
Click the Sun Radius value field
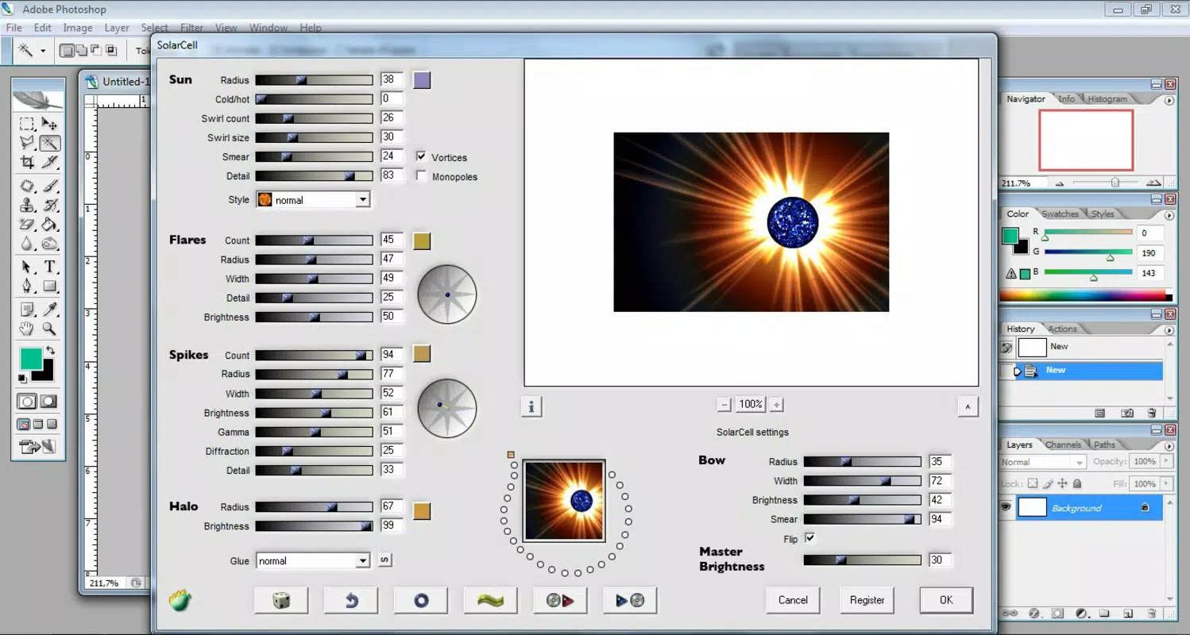(392, 79)
